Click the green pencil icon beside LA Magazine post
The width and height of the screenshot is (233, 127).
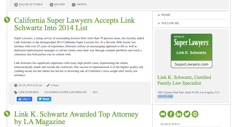point(7,113)
